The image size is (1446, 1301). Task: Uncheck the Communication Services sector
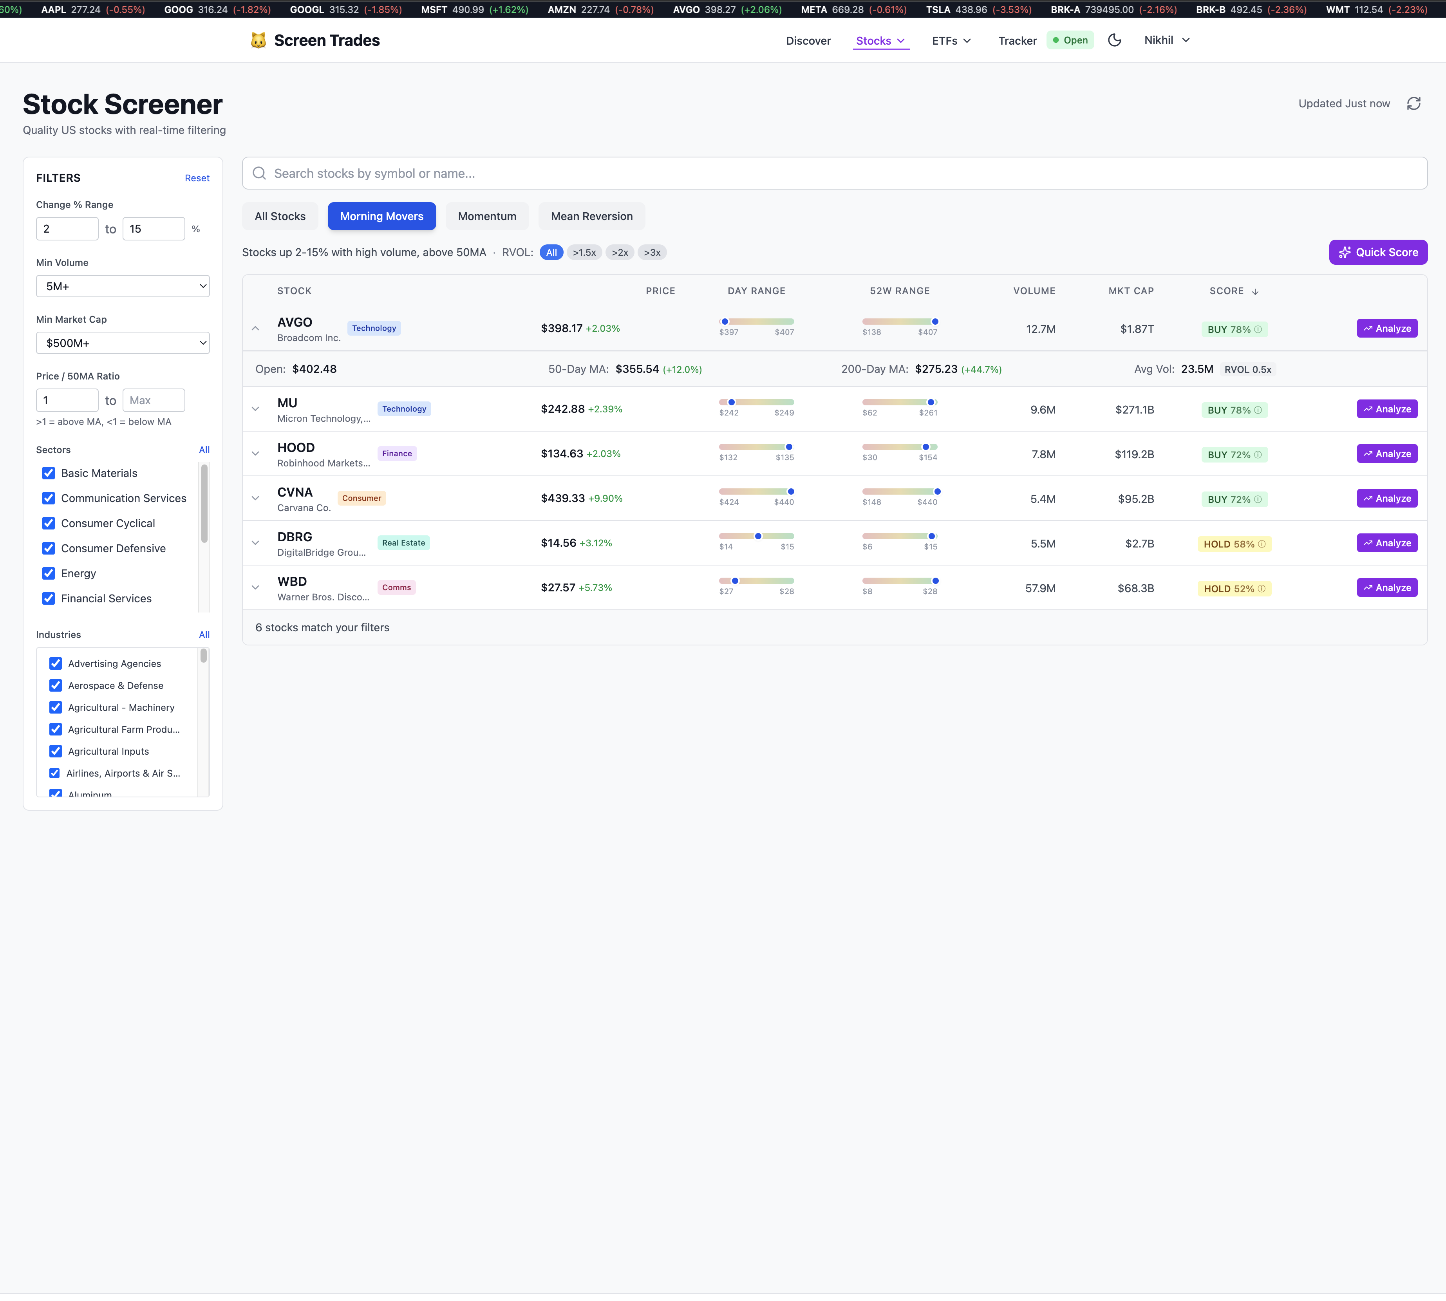coord(49,498)
